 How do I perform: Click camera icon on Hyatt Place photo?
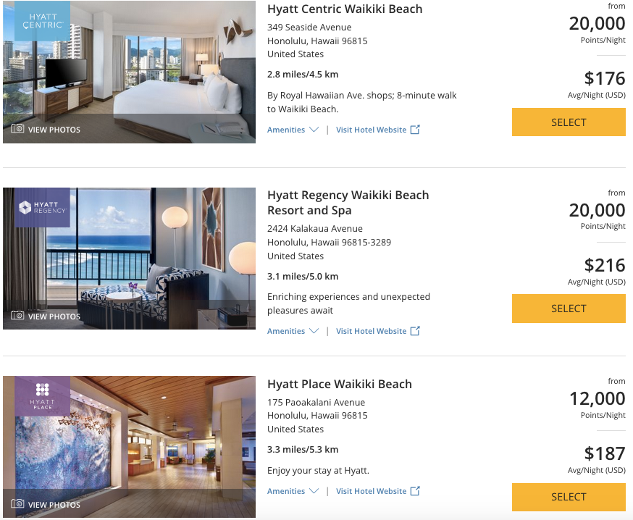(17, 504)
